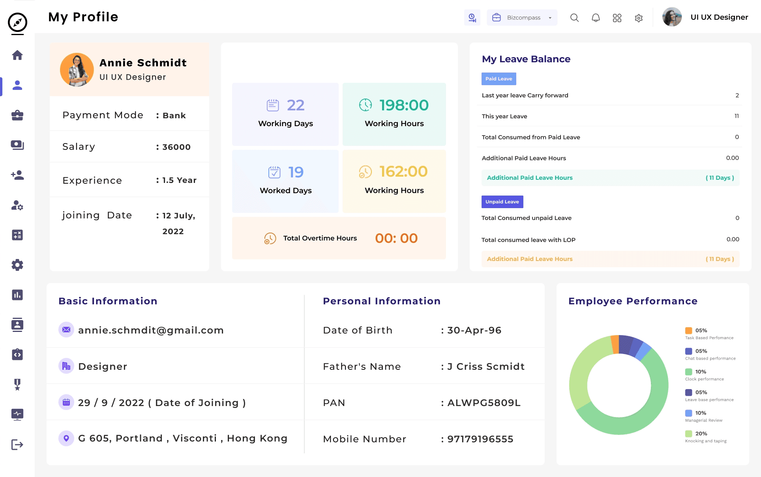
Task: Click the logout icon at sidebar bottom
Action: tap(17, 445)
